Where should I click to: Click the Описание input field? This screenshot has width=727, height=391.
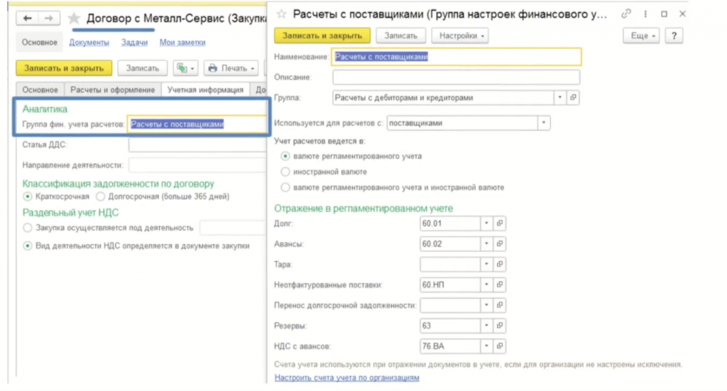(457, 77)
